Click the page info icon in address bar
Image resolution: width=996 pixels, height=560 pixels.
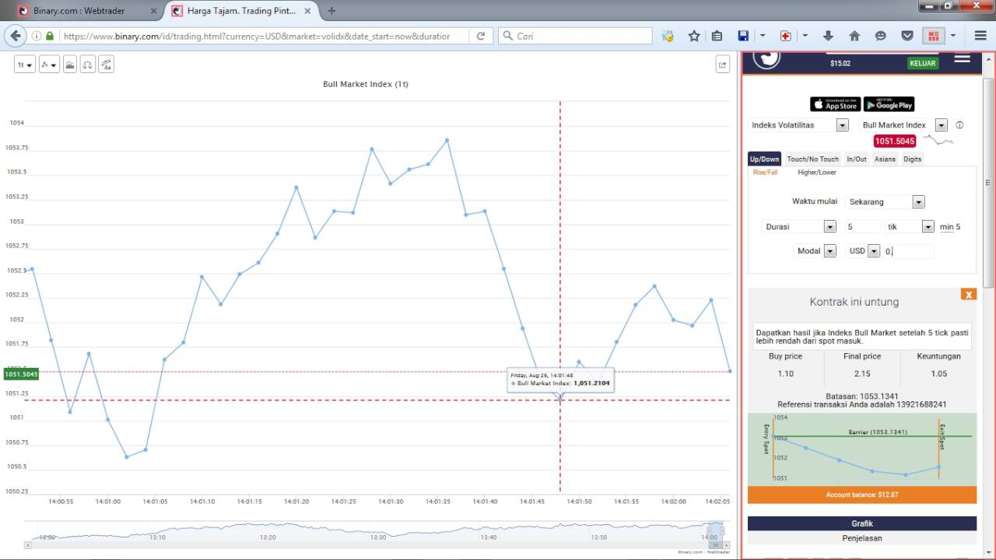tap(36, 36)
